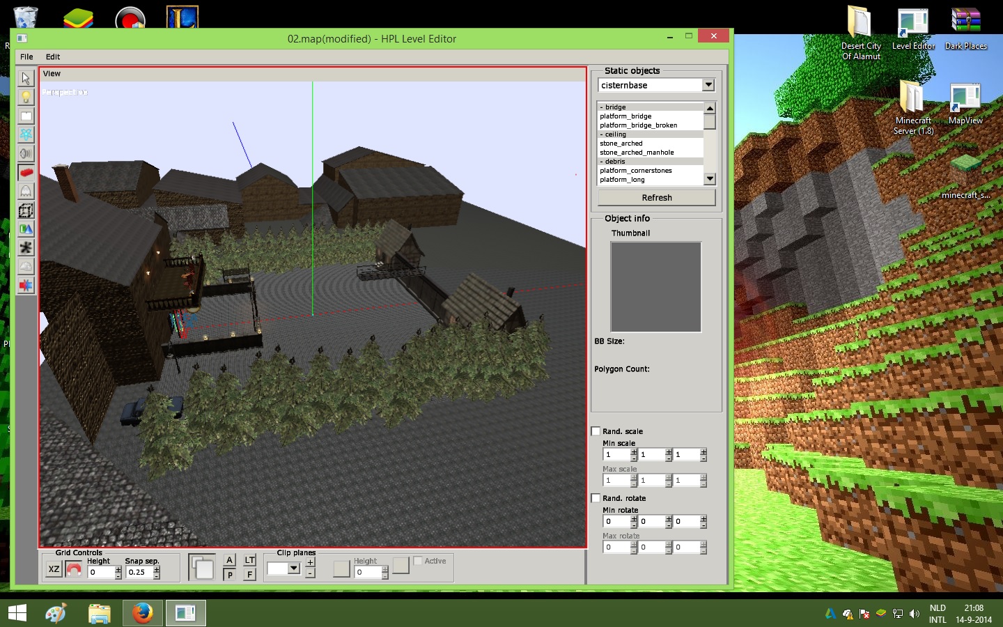1003x627 pixels.
Task: Click the XZ grid plane button
Action: (54, 570)
